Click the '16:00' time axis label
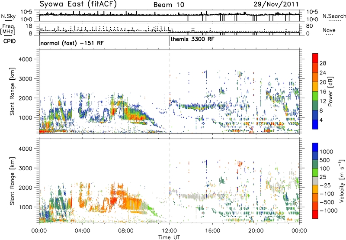Image resolution: width=346 pixels, height=240 pixels. 212,231
